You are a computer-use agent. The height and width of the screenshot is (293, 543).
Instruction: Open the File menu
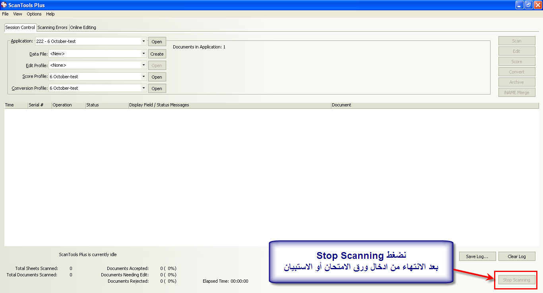click(x=5, y=14)
